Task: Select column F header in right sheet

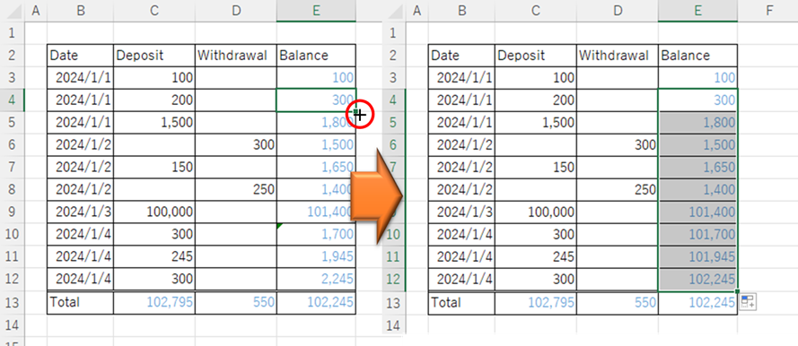Action: point(768,11)
